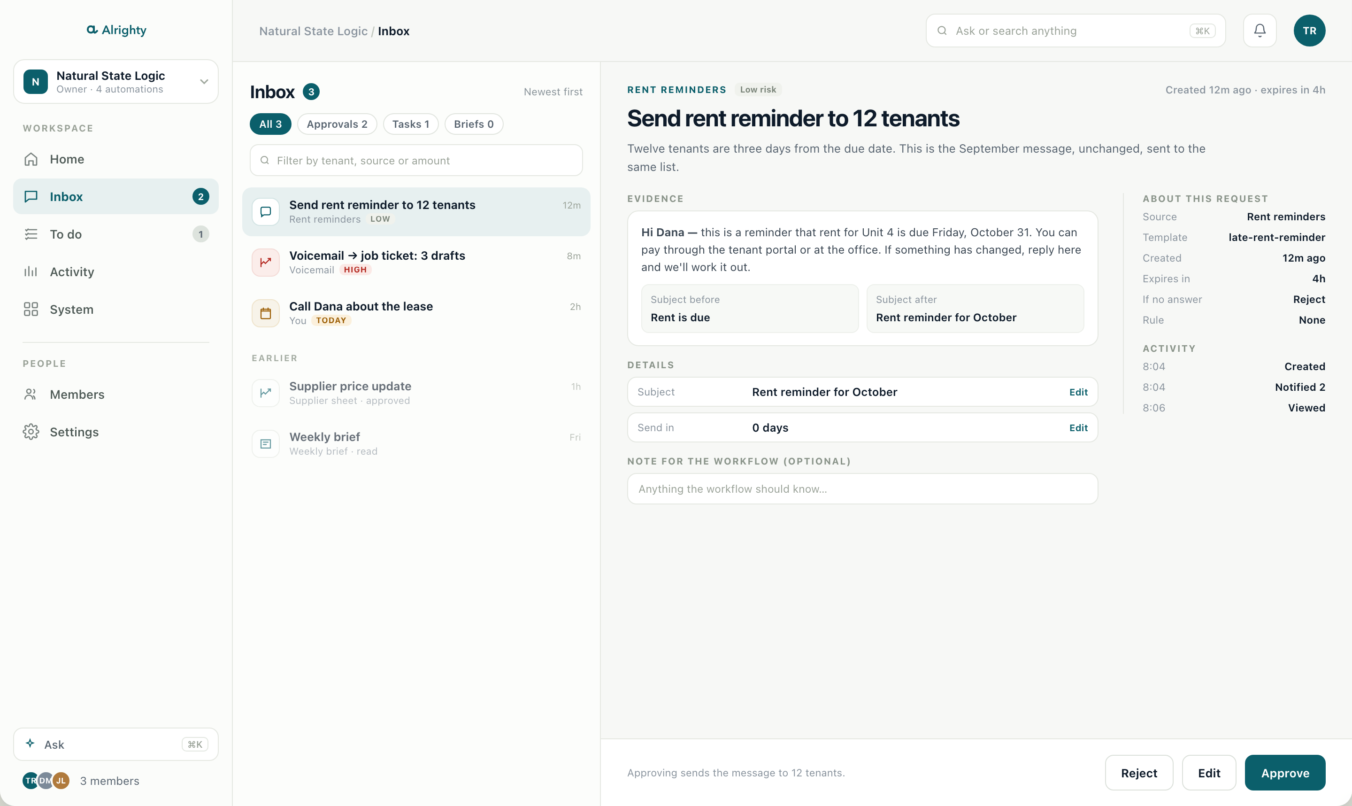Click the HIGH priority tag

click(355, 270)
